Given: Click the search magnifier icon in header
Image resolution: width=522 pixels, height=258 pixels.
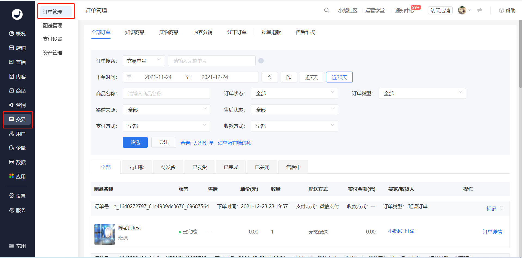Looking at the screenshot, I should (327, 10).
